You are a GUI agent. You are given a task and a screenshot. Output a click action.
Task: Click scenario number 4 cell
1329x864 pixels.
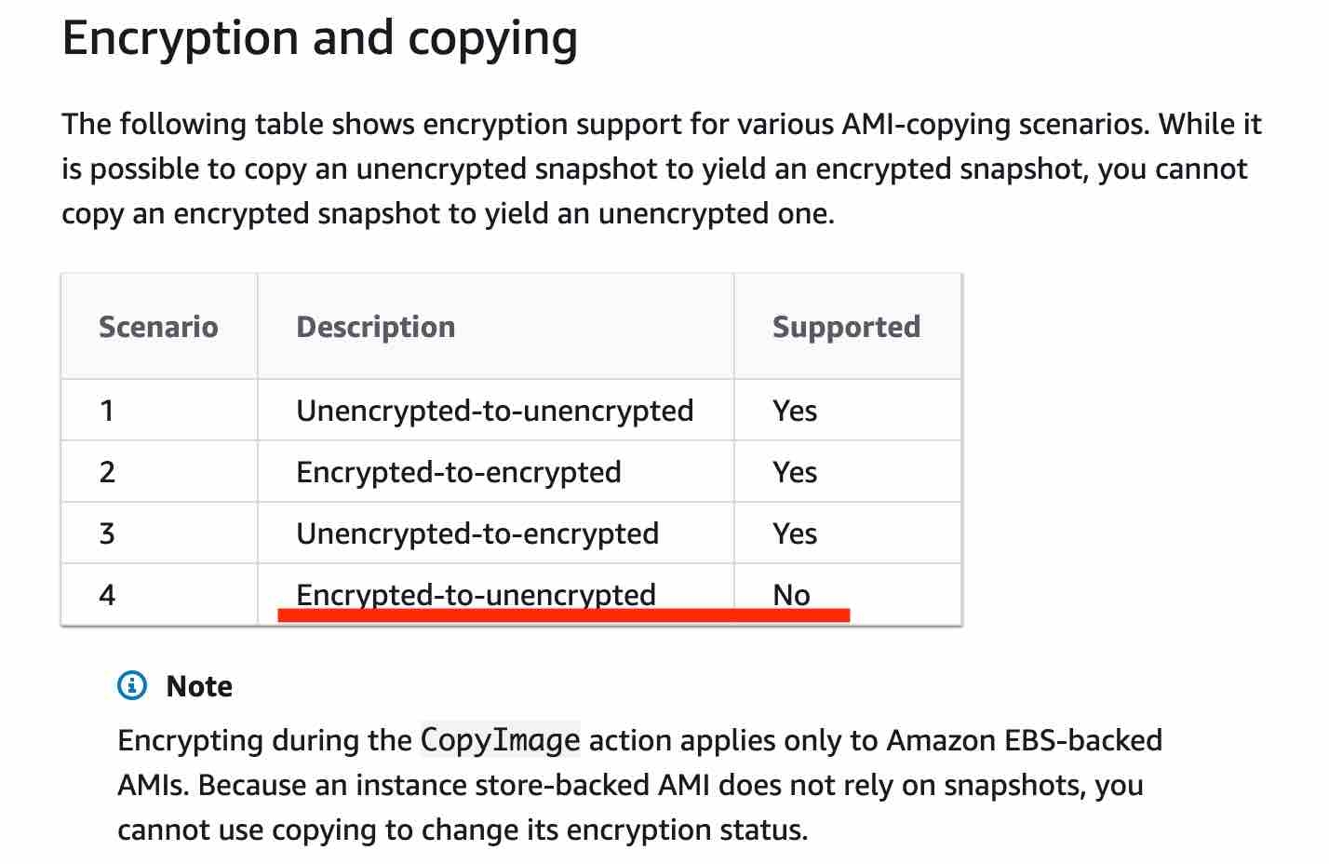158,594
